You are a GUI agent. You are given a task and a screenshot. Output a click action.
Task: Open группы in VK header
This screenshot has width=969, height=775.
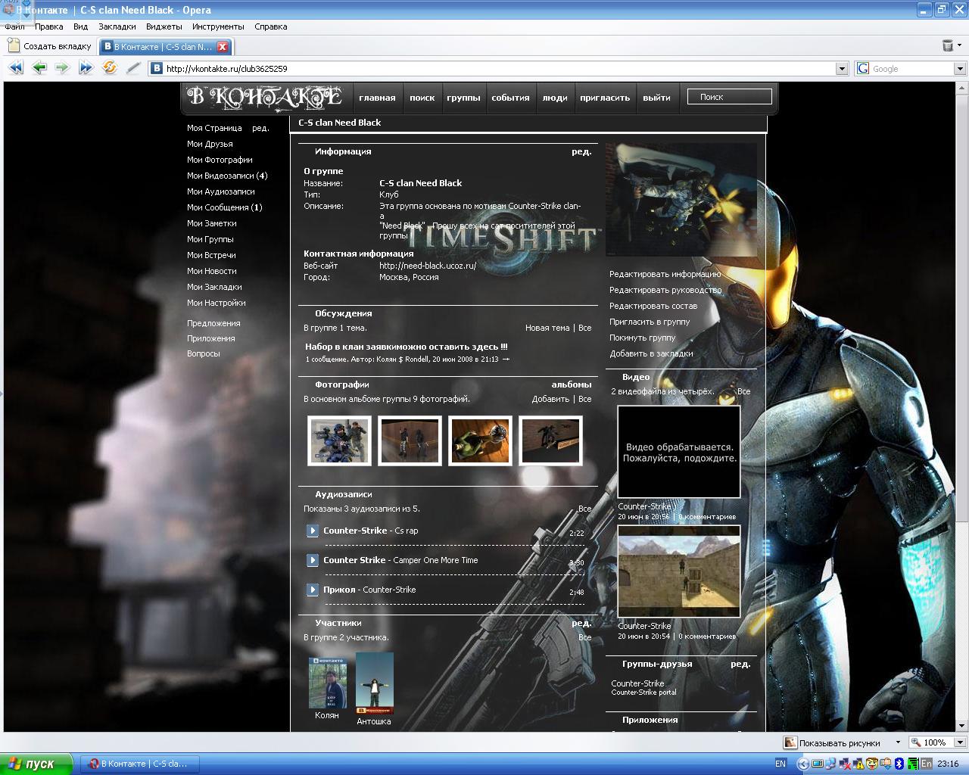tap(463, 98)
